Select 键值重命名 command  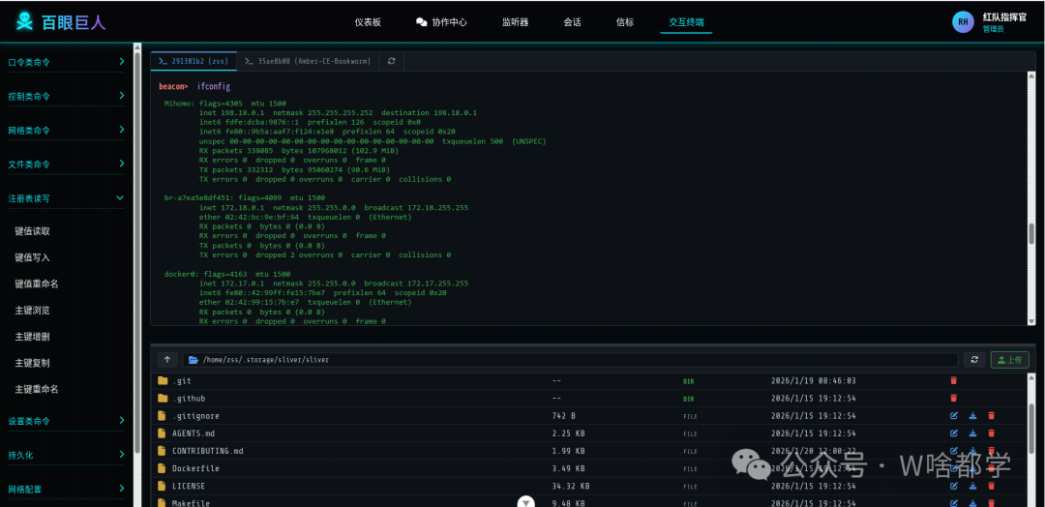[x=37, y=283]
